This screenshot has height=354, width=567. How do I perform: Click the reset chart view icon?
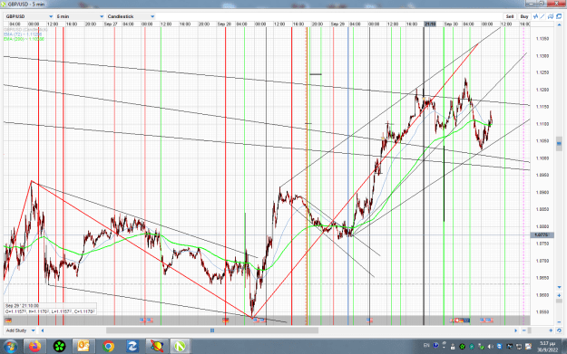point(559,330)
